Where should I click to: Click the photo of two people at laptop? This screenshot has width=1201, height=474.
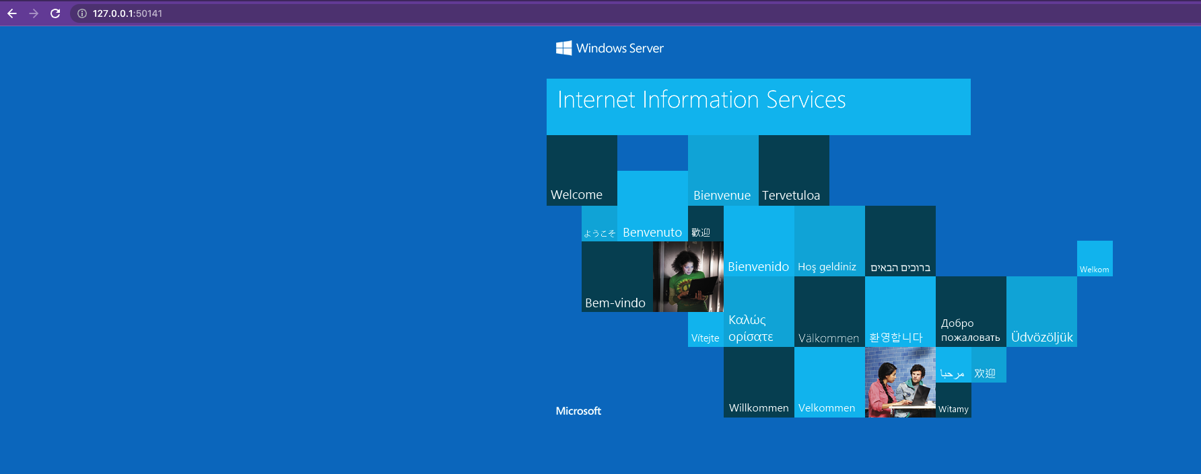click(900, 382)
